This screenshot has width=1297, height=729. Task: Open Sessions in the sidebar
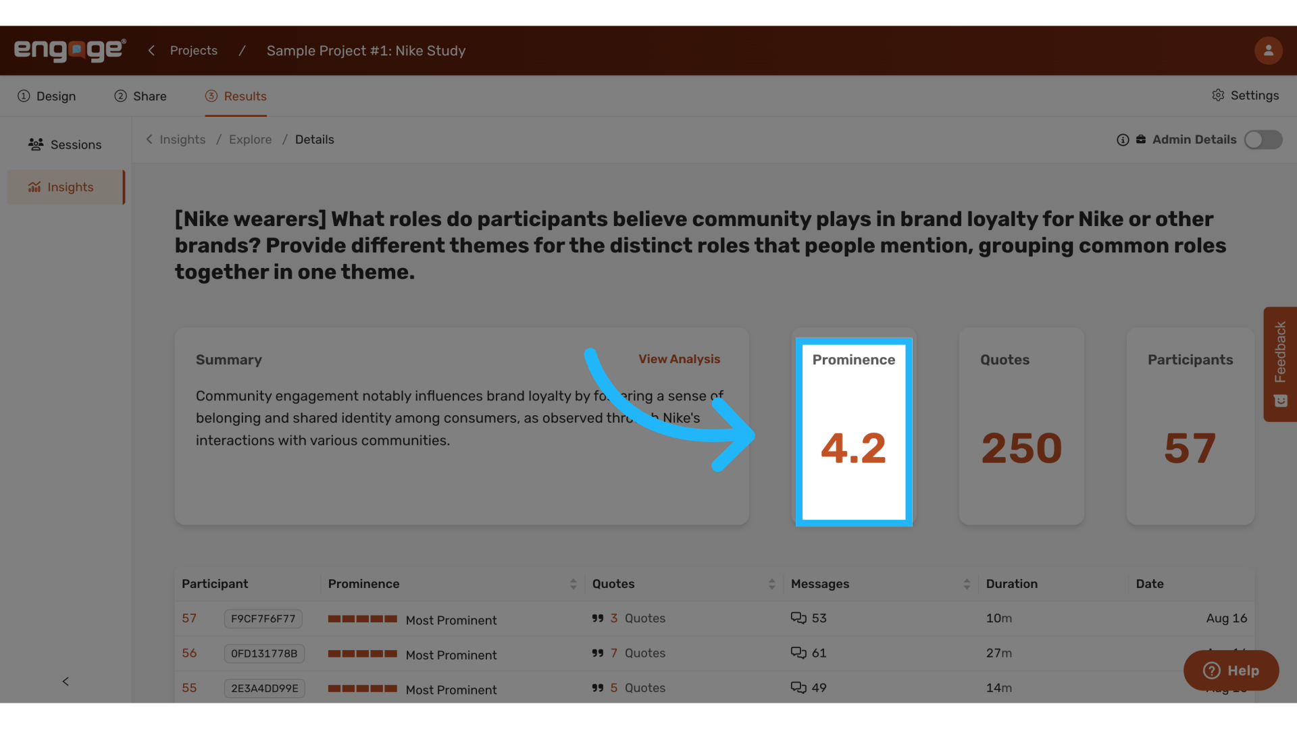click(66, 144)
